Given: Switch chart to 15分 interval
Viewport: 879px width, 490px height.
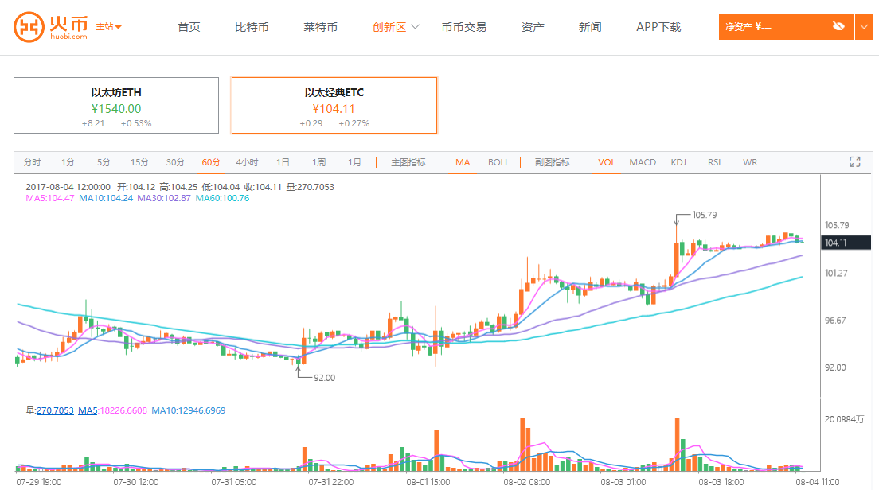Looking at the screenshot, I should tap(139, 162).
